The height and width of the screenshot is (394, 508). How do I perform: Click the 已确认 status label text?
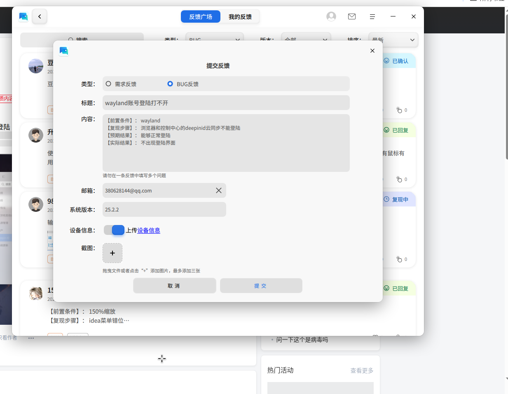pyautogui.click(x=400, y=61)
